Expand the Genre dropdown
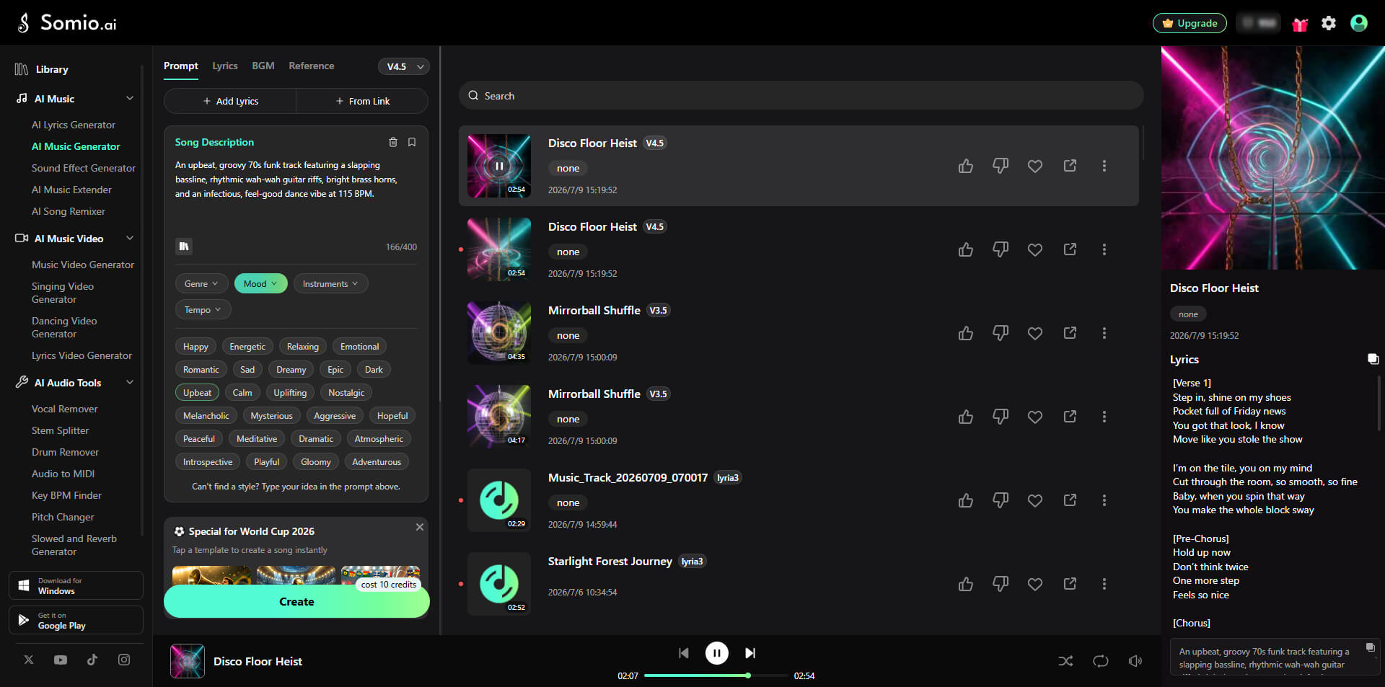 [x=201, y=284]
